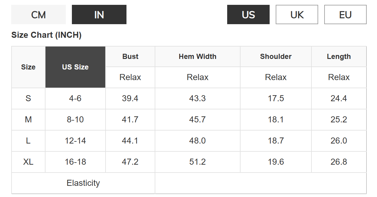Viewport: 377px width, 197px height.
Task: Click the 47.2 bust value
Action: [x=130, y=162]
